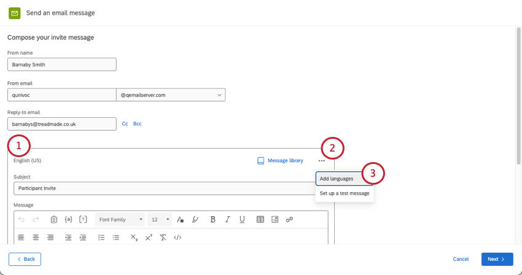Viewport: 522px width, 275px height.
Task: Open the font size 12 dropdown
Action: click(x=160, y=219)
